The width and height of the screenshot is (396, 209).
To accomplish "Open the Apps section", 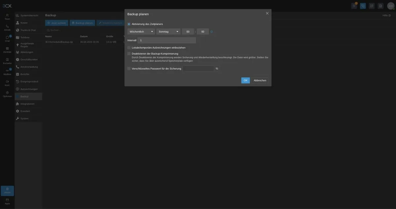I will click(7, 201).
